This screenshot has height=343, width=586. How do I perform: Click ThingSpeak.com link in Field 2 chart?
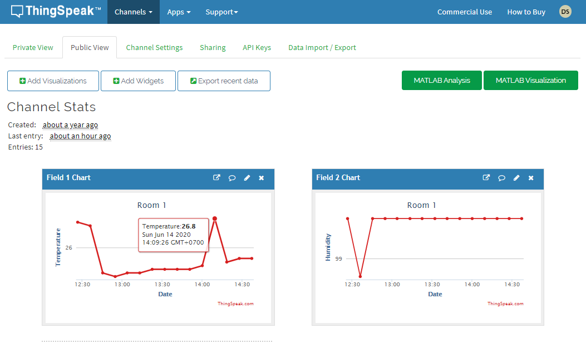coord(505,304)
